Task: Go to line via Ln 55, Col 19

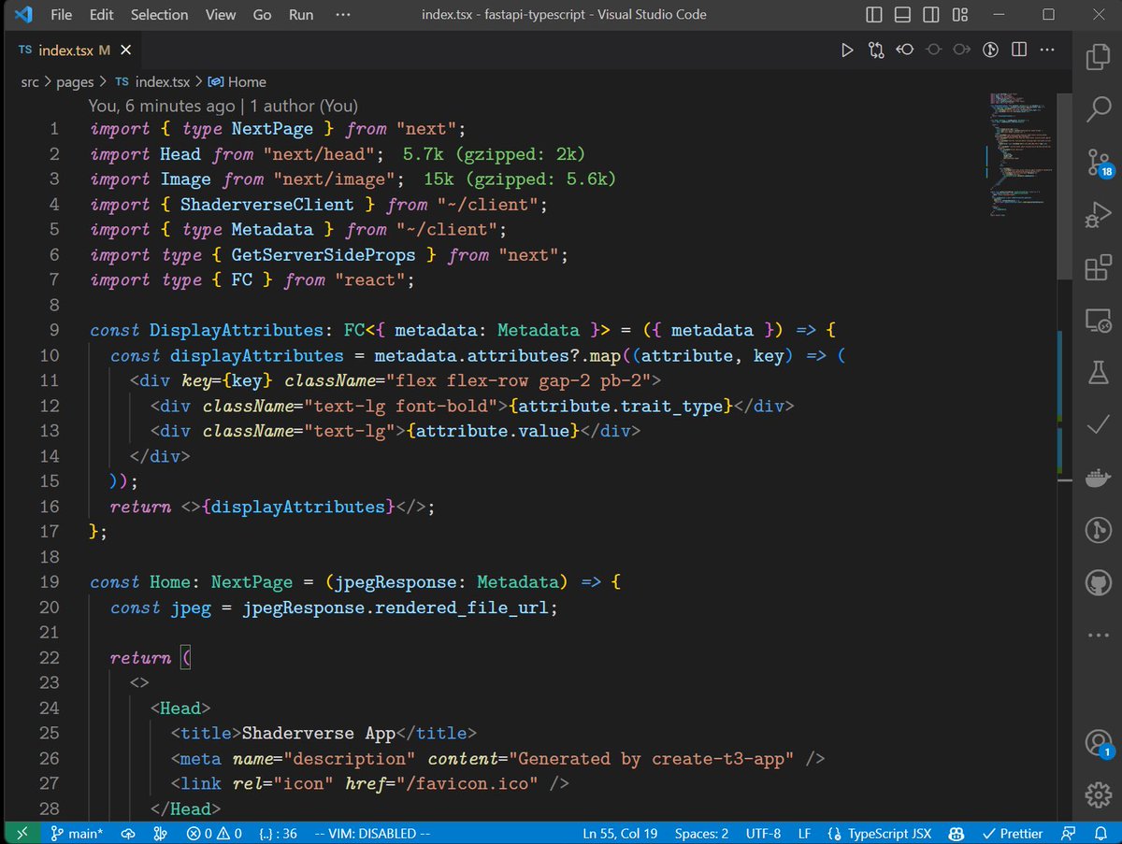Action: pos(620,833)
